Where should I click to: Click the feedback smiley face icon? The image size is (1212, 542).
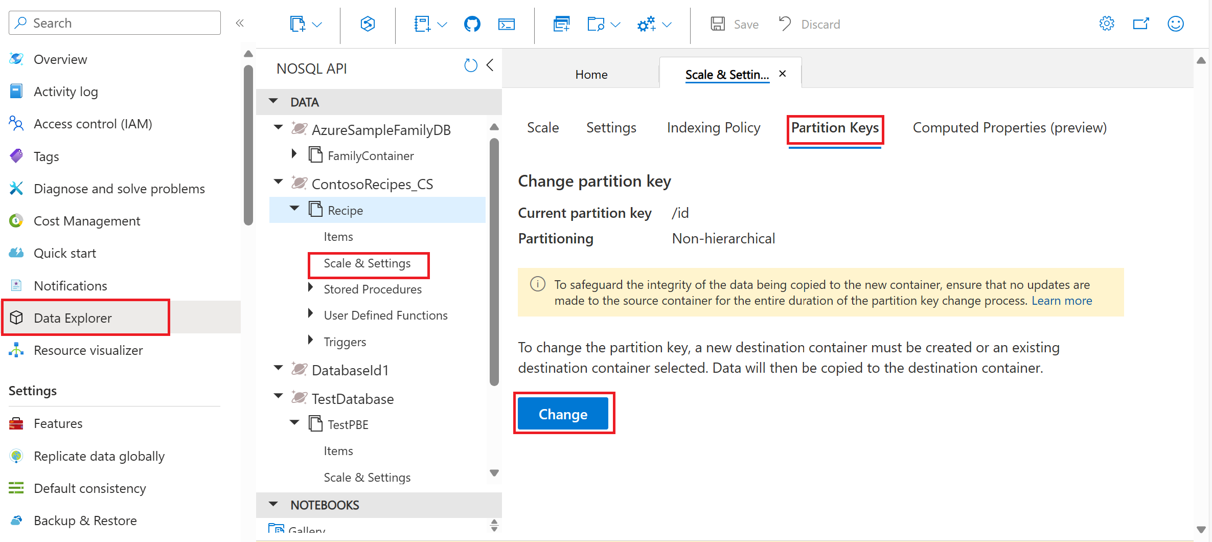tap(1176, 24)
